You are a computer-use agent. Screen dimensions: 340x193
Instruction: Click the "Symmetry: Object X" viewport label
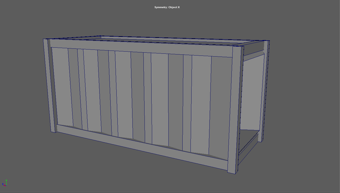click(x=167, y=7)
